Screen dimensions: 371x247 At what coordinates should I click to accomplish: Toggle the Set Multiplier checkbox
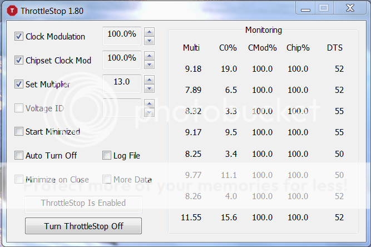(x=19, y=85)
